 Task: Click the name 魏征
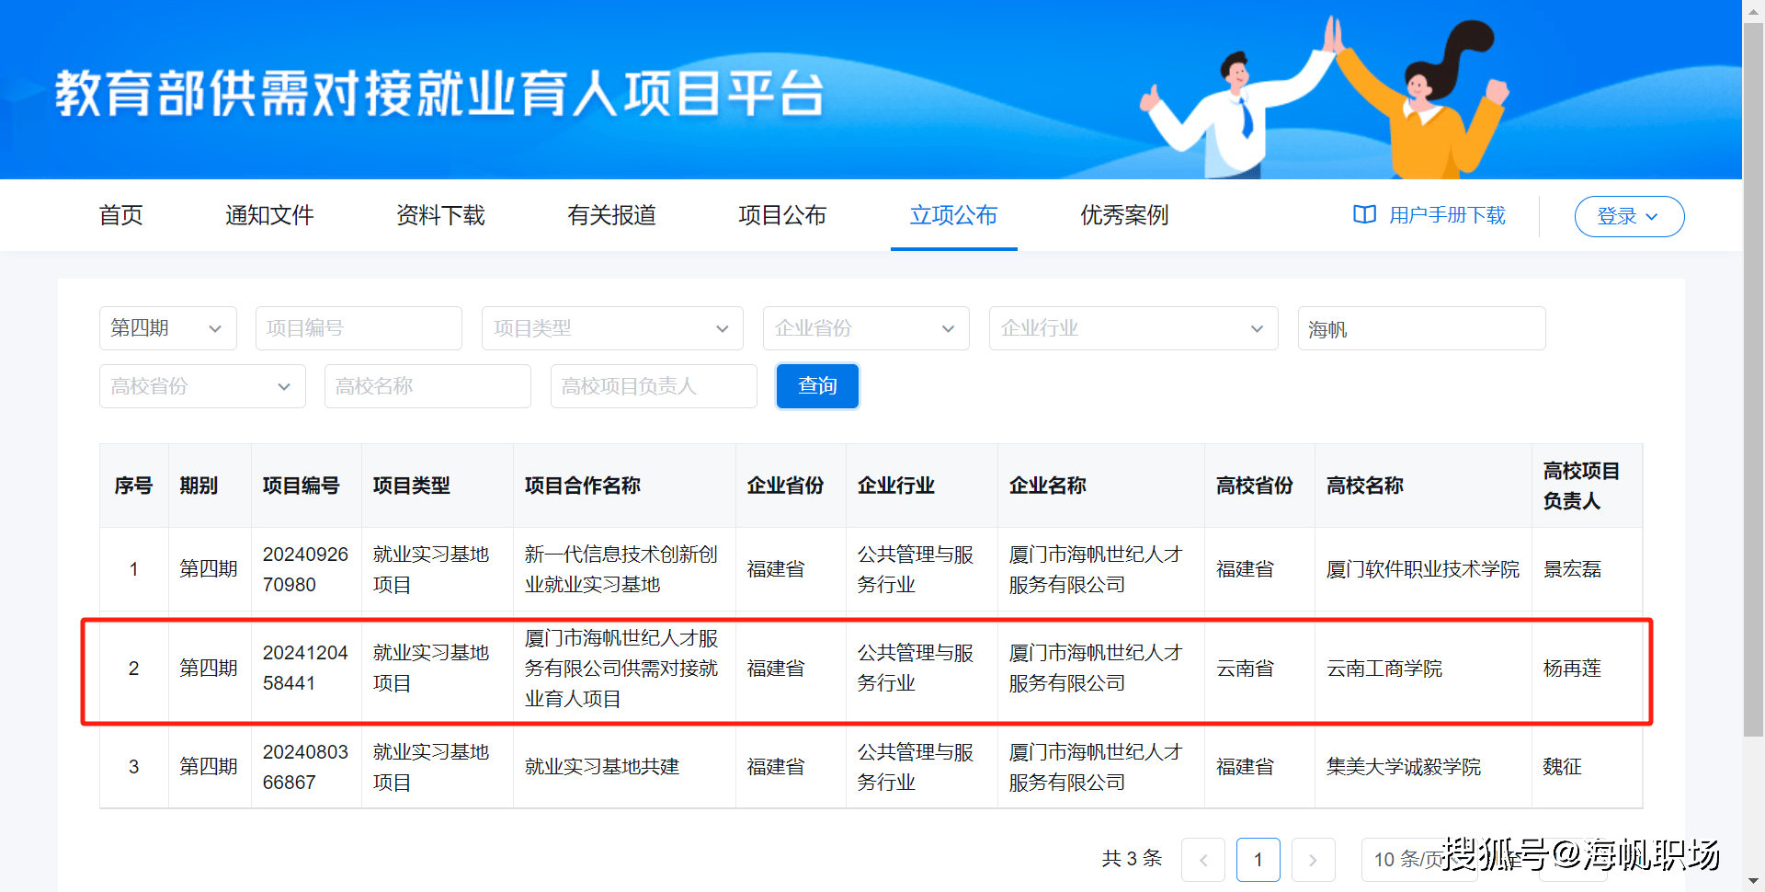pyautogui.click(x=1563, y=767)
